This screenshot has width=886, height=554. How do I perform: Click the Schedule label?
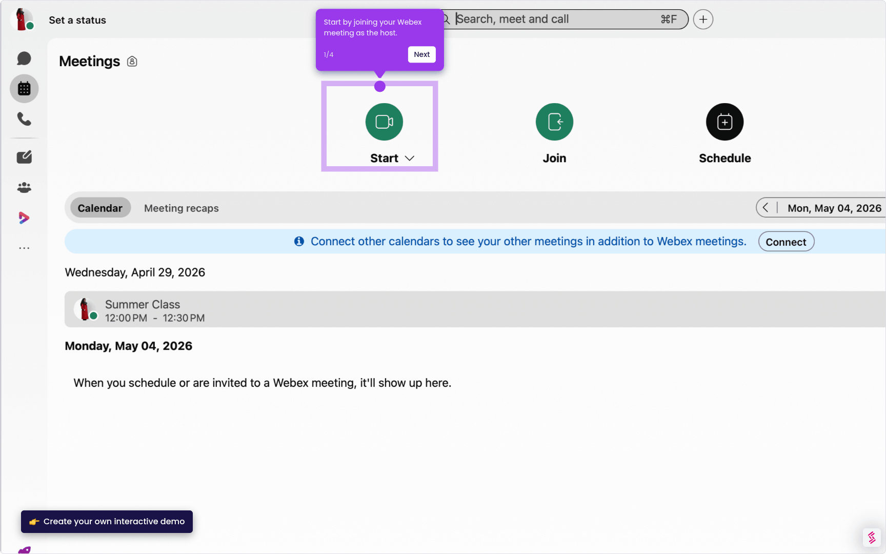coord(724,159)
